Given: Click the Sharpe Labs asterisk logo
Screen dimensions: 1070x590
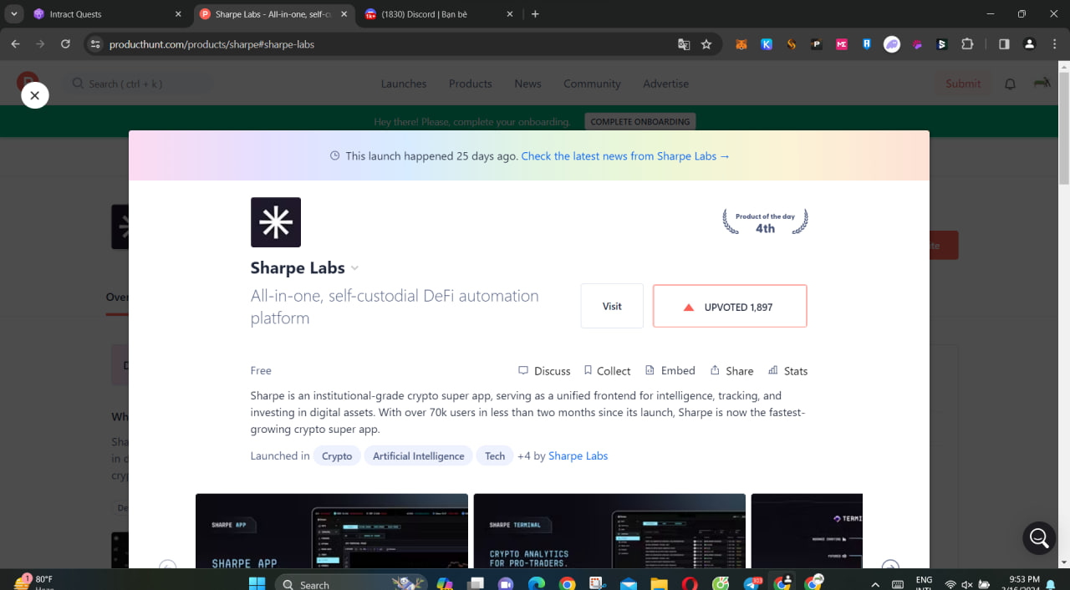Looking at the screenshot, I should pyautogui.click(x=276, y=222).
